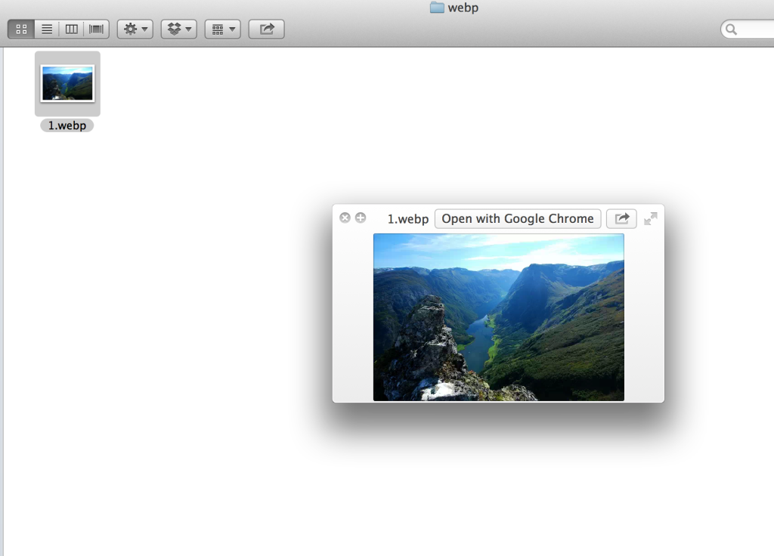Switch to list view

pos(46,29)
